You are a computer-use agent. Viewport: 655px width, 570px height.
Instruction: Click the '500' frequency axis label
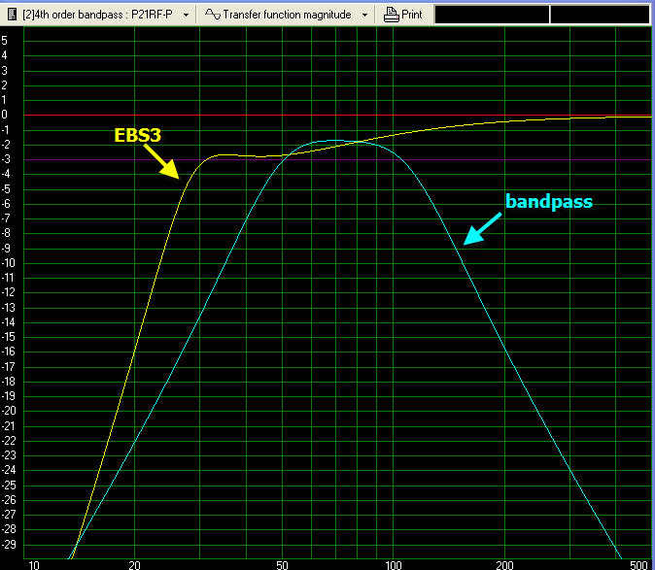pyautogui.click(x=639, y=565)
